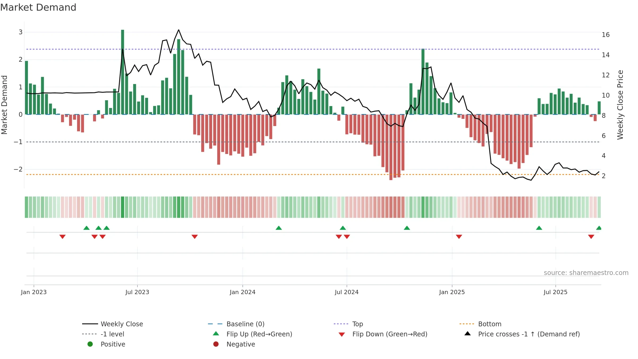Click the purple dotted Top threshold line
Screen dimensions: 638x359
[x=313, y=49]
